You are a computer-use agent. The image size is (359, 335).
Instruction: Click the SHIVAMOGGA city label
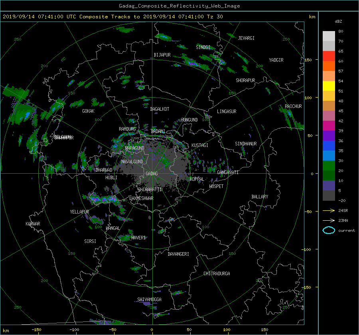click(149, 300)
